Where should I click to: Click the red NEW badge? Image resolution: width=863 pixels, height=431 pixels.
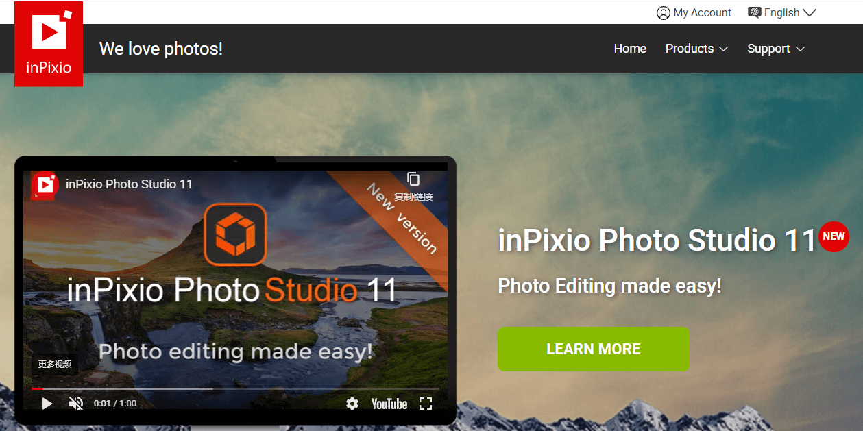pyautogui.click(x=834, y=236)
